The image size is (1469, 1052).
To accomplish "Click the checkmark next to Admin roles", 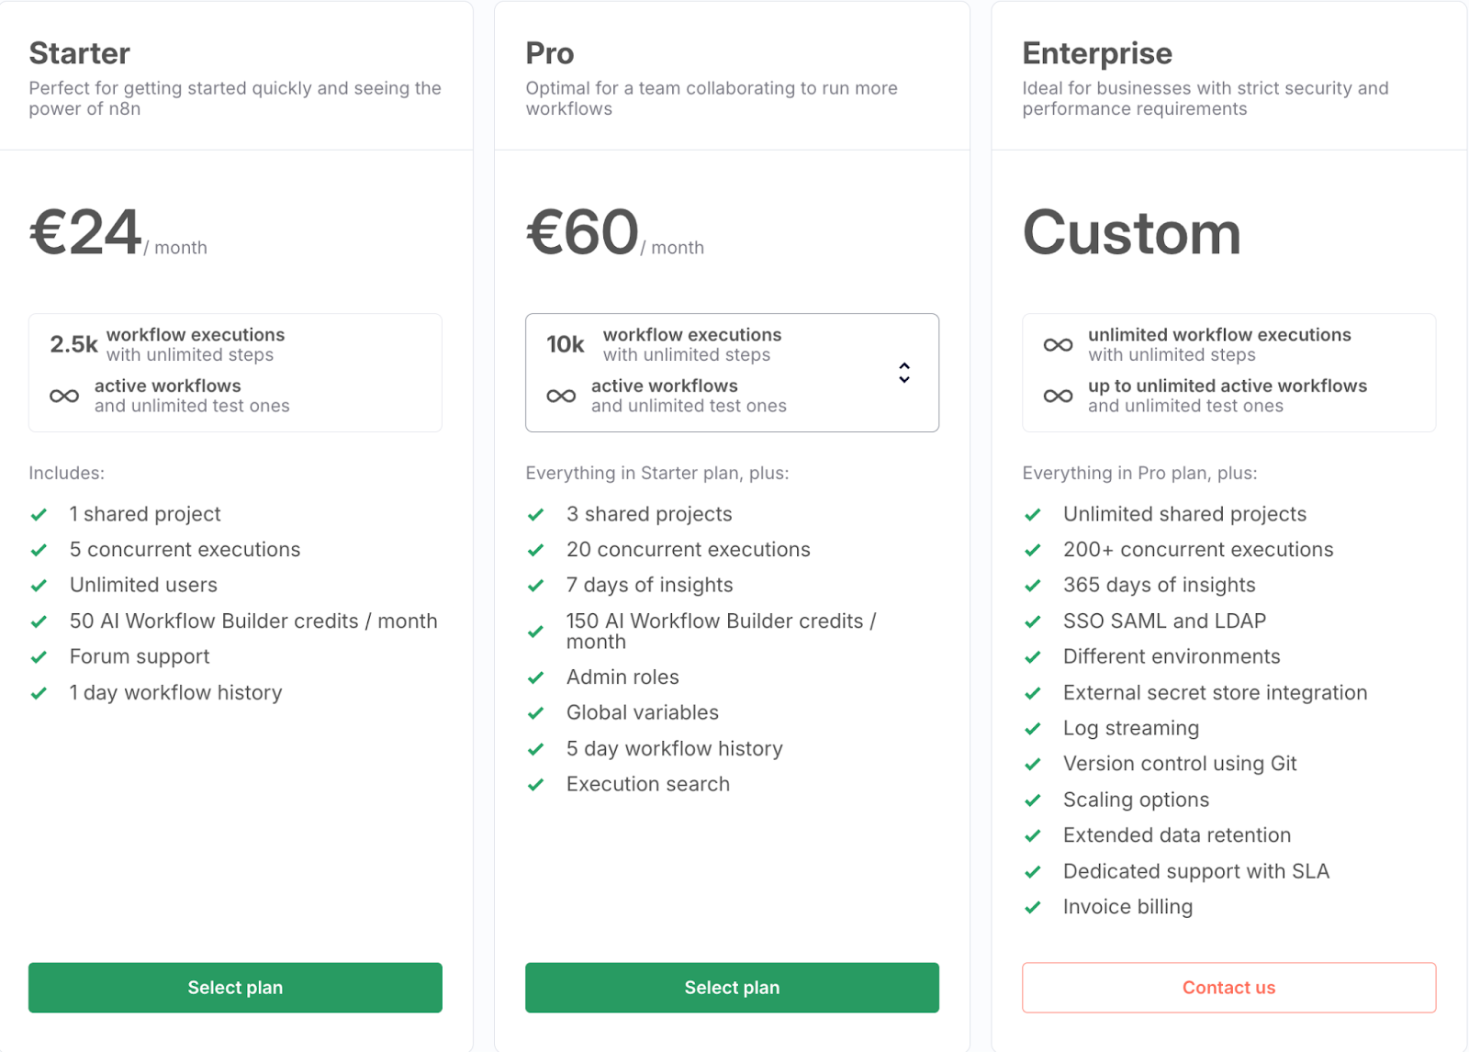I will [x=536, y=677].
